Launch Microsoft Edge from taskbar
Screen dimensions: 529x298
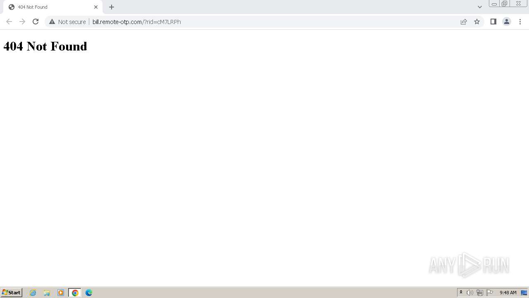[x=89, y=293]
